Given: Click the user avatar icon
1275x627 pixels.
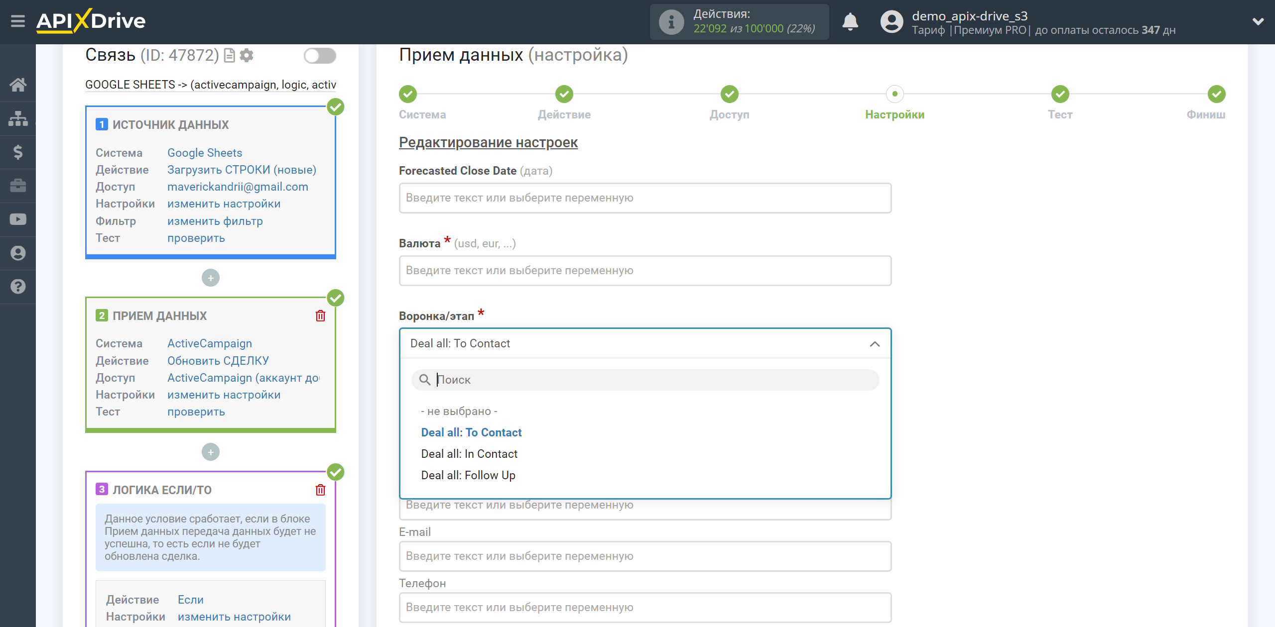Looking at the screenshot, I should pyautogui.click(x=892, y=22).
